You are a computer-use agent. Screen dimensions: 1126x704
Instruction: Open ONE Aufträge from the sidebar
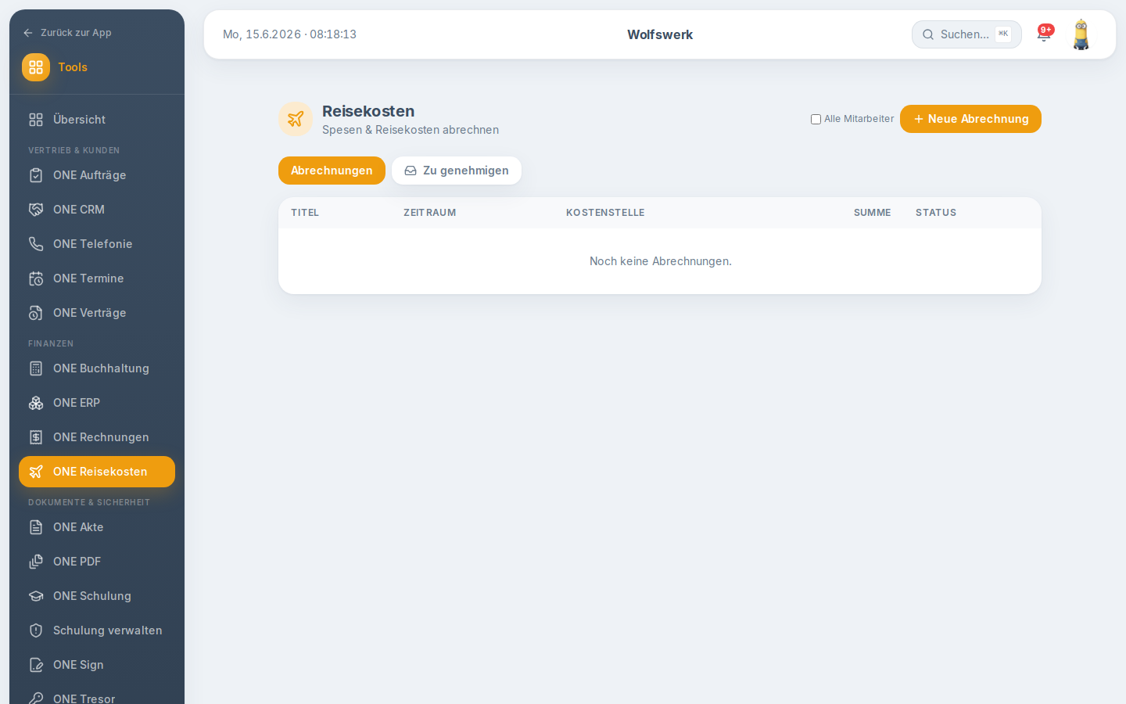click(x=97, y=175)
